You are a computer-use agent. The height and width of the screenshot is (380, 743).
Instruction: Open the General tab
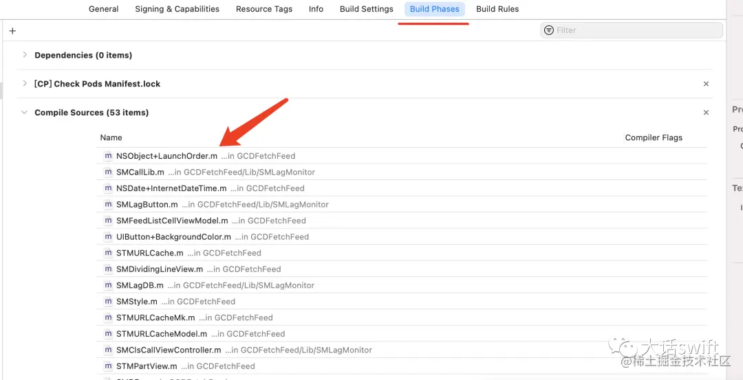104,9
